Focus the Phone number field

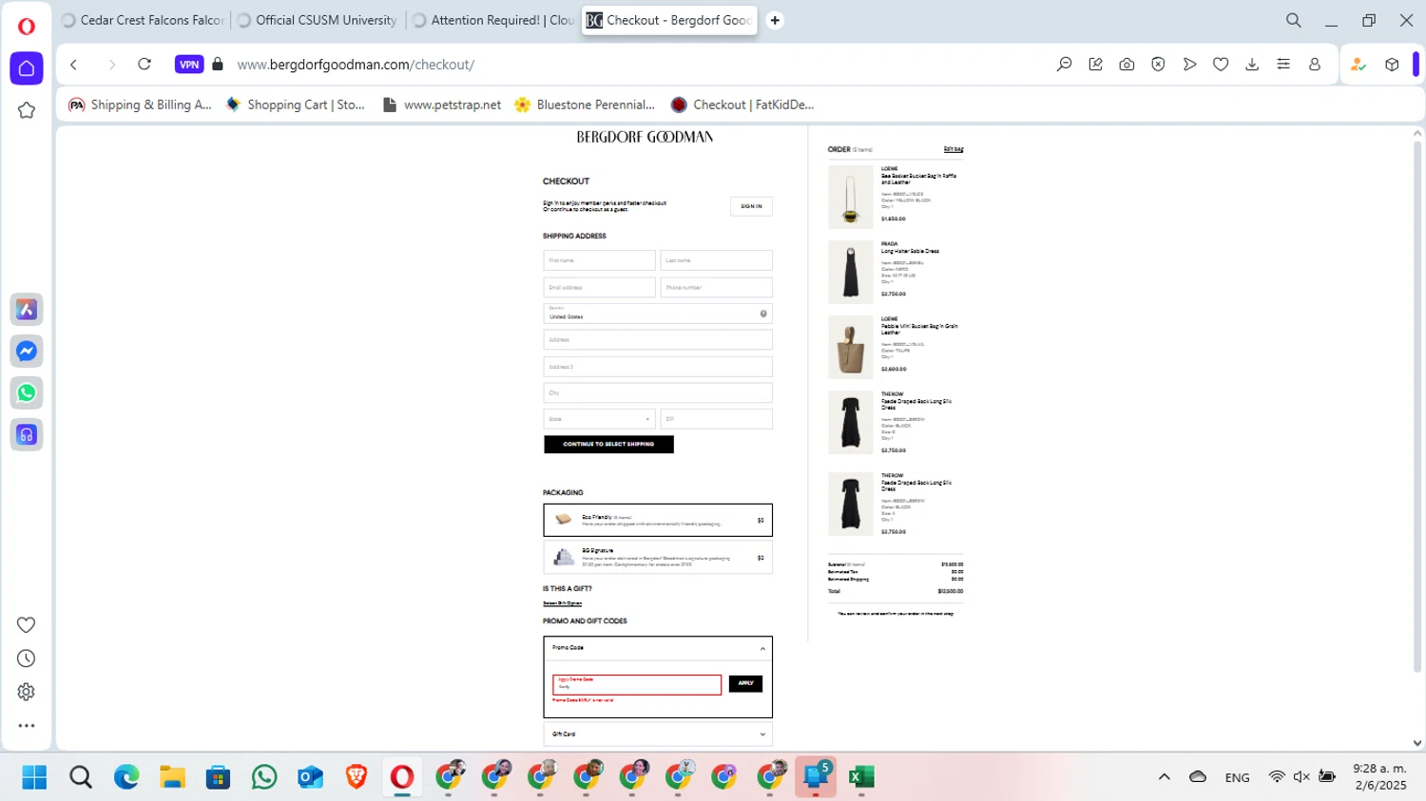pyautogui.click(x=717, y=287)
